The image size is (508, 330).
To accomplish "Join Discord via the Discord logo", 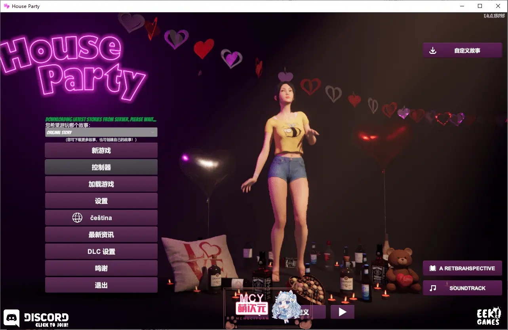I will click(x=11, y=317).
